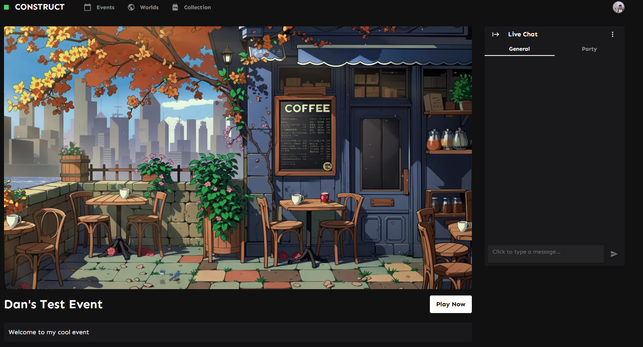Click the Collection icon in the navbar
Image resolution: width=643 pixels, height=347 pixels.
point(175,7)
